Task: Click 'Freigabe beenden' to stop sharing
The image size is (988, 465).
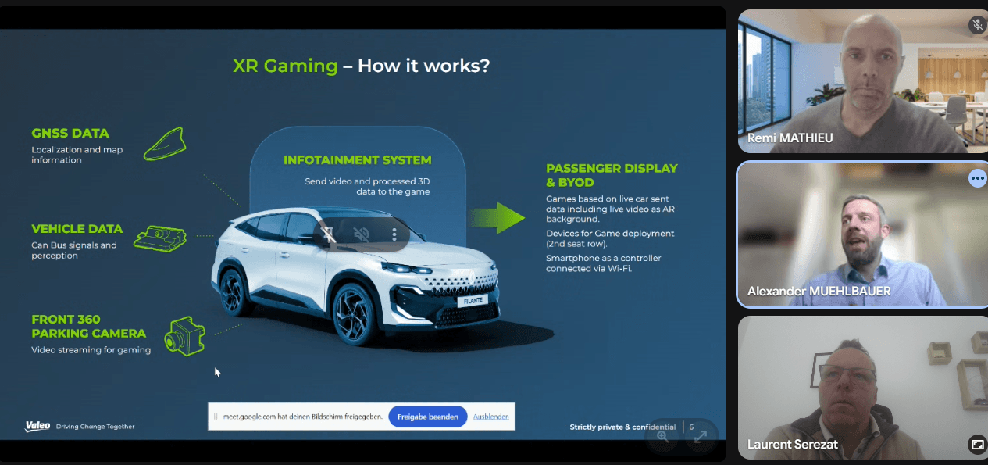Action: click(427, 417)
